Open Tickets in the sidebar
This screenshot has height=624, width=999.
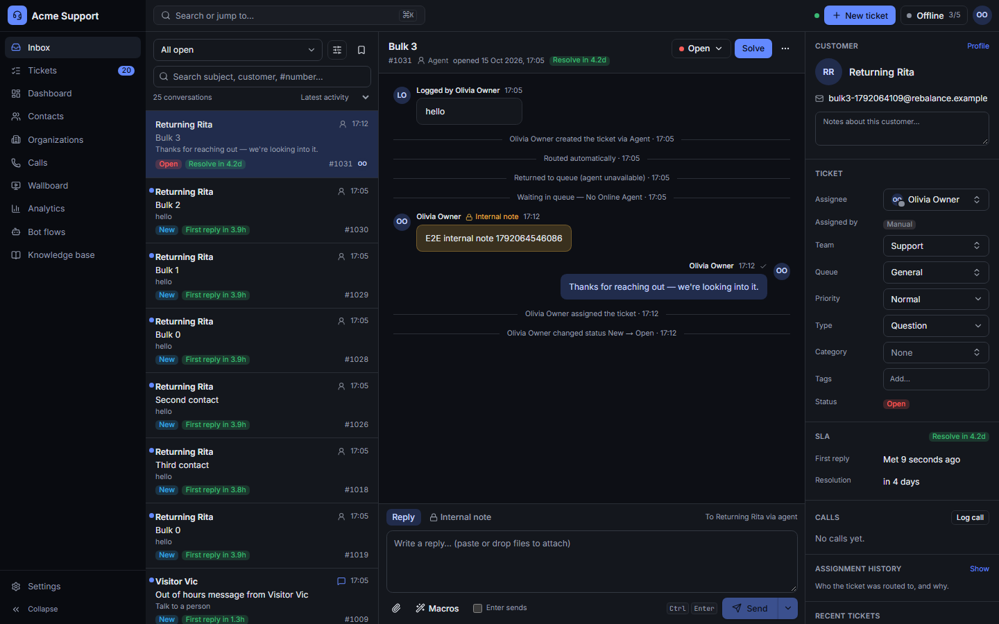click(73, 71)
